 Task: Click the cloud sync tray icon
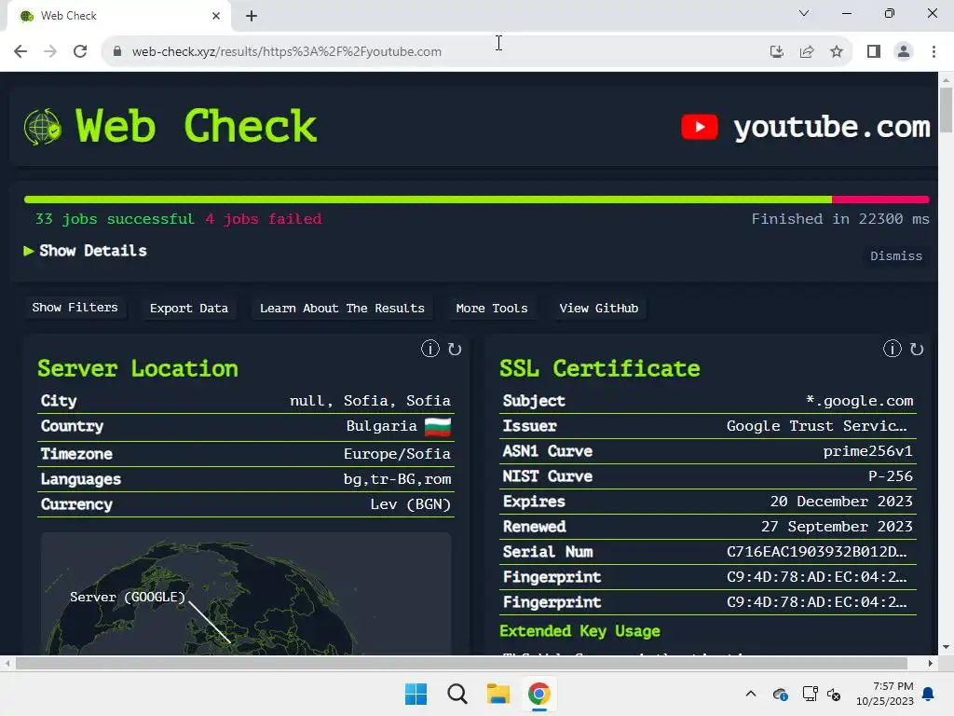click(x=780, y=694)
